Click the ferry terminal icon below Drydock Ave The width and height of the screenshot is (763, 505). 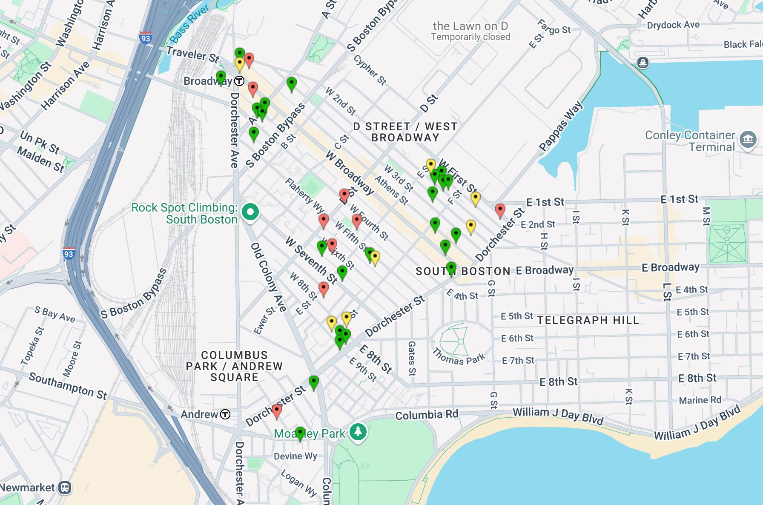point(643,63)
